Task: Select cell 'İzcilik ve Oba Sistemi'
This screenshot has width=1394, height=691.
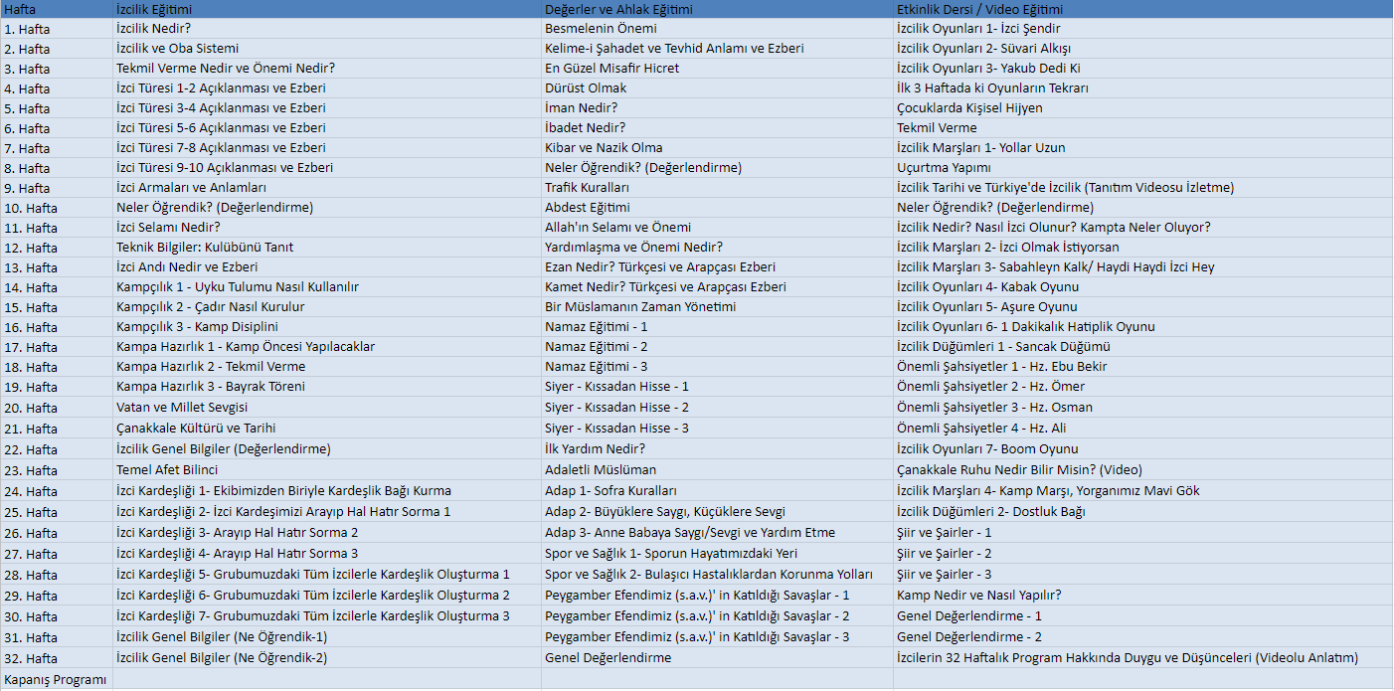Action: (327, 49)
